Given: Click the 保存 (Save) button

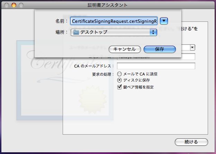Looking at the screenshot, I should (160, 49).
